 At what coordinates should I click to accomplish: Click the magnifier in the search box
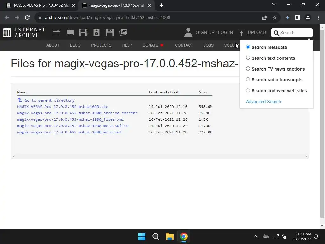coord(276,33)
